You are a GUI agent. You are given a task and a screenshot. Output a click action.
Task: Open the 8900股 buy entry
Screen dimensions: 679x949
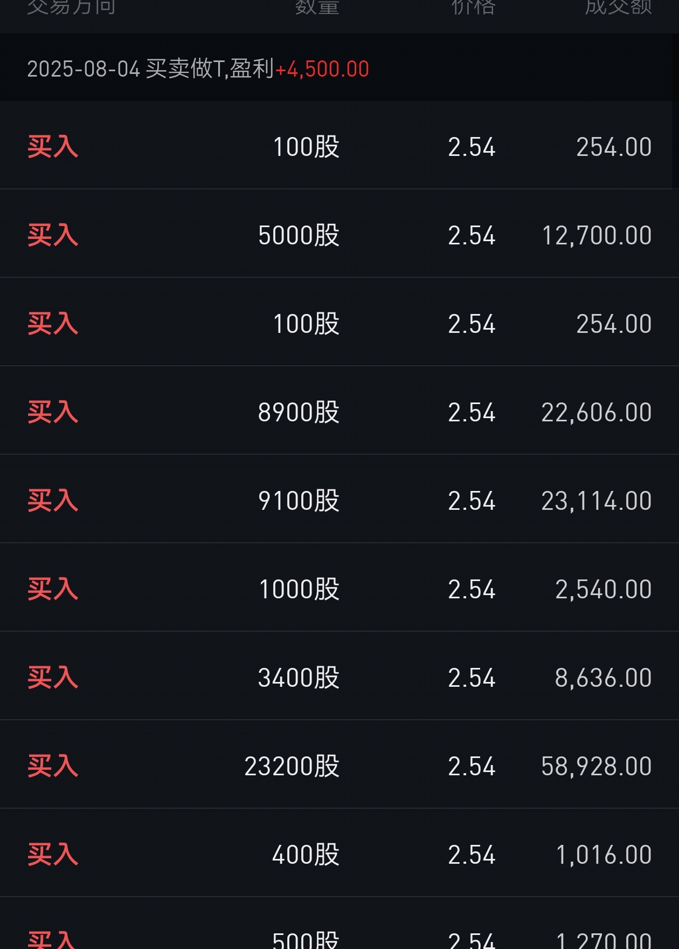pos(339,411)
